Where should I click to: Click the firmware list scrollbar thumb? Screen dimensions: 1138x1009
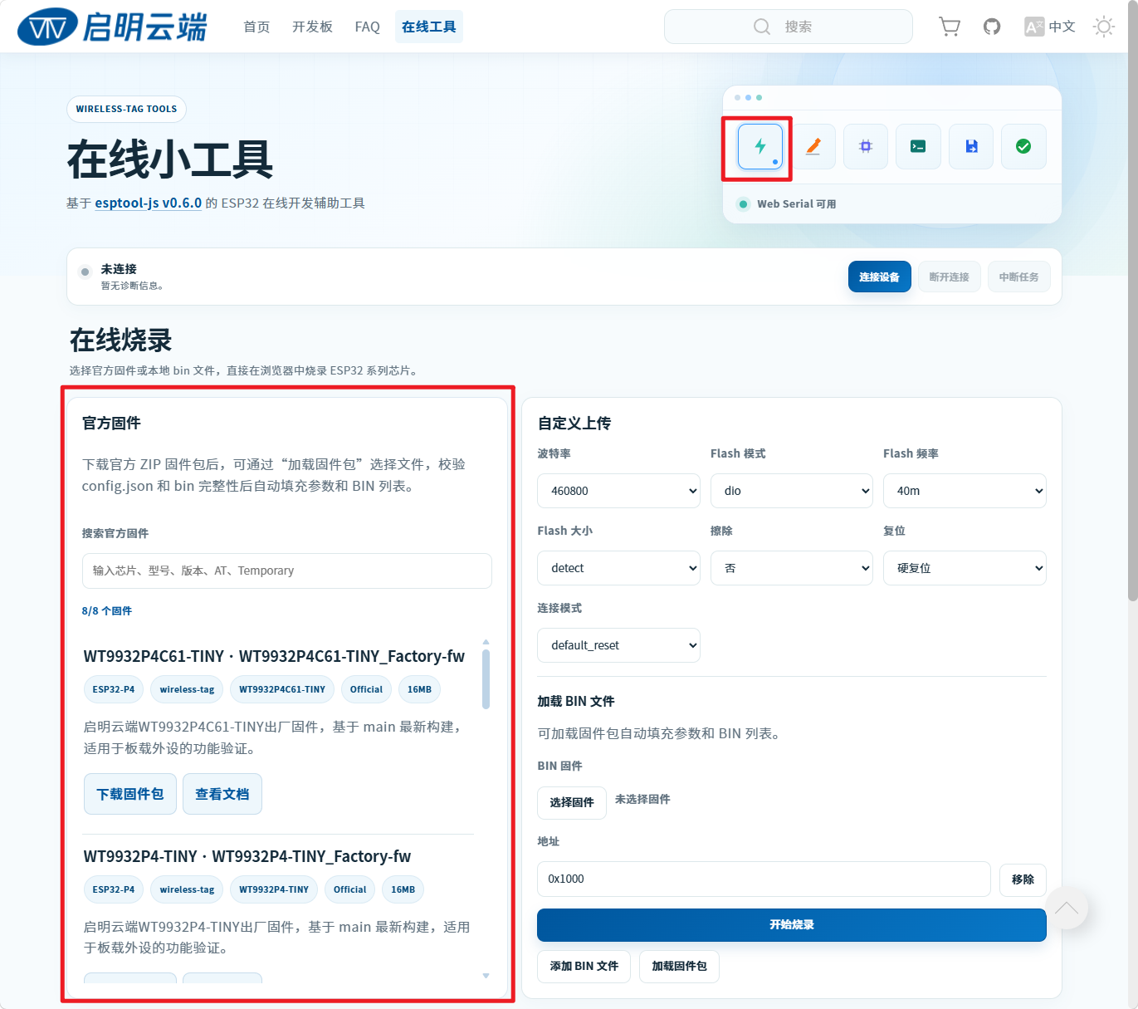tap(486, 678)
